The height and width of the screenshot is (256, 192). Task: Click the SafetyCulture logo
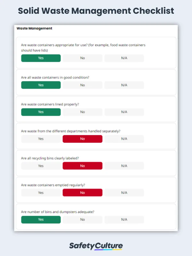click(96, 246)
